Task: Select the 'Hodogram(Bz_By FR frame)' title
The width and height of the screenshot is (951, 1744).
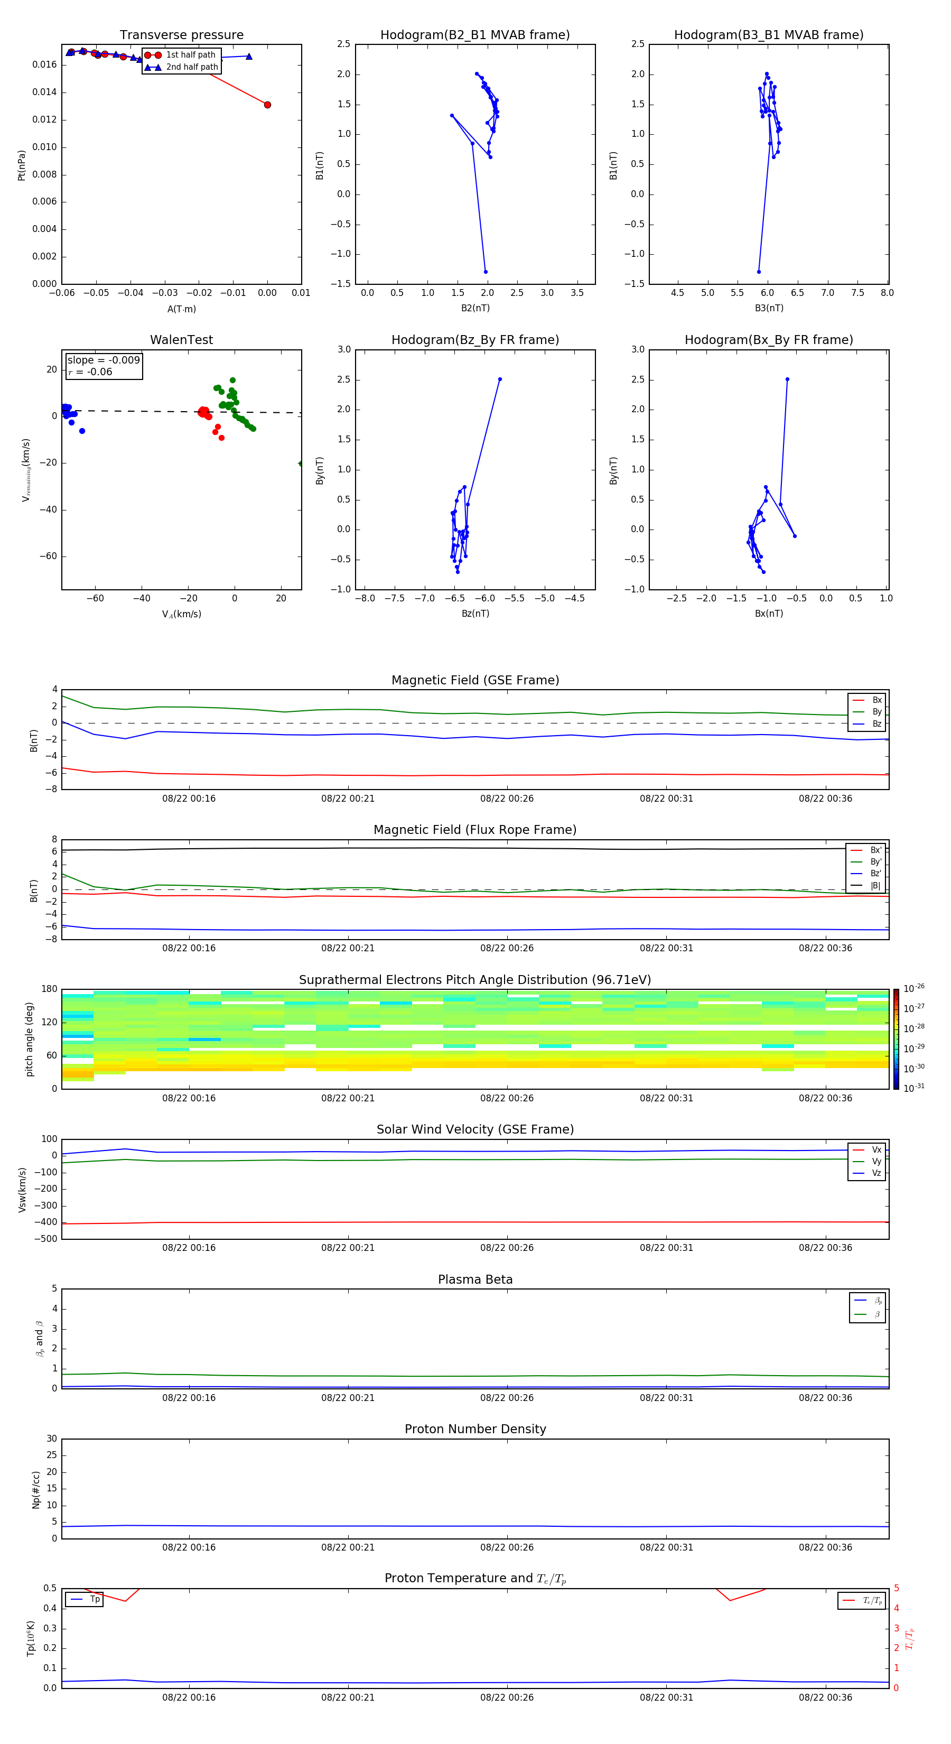Action: (475, 340)
